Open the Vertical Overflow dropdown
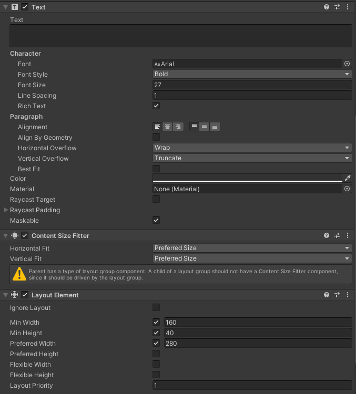The height and width of the screenshot is (394, 356). [252, 158]
